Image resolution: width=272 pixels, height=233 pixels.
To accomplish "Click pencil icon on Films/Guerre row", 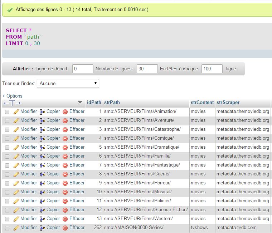I will click(x=16, y=174).
